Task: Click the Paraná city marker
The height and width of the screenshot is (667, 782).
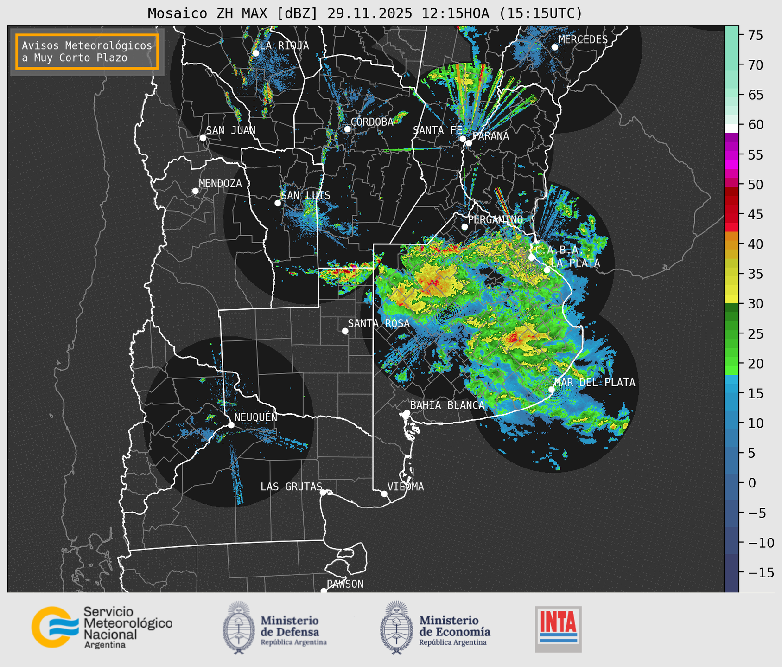Action: 469,143
